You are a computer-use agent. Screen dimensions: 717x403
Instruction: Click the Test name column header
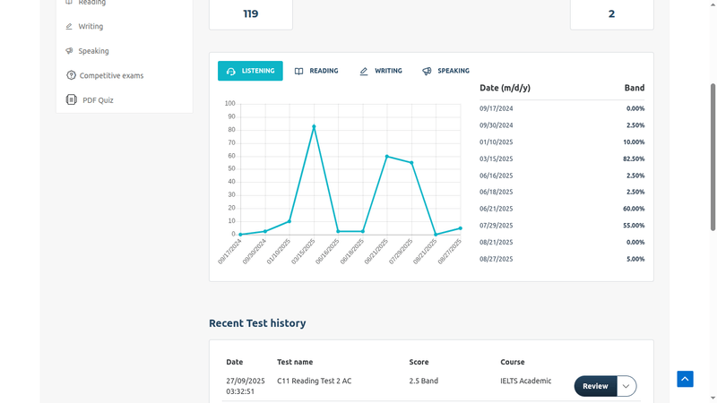pos(295,362)
